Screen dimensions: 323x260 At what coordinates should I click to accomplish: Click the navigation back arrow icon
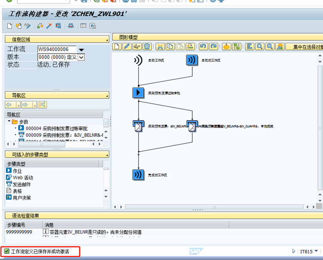[x=10, y=104]
